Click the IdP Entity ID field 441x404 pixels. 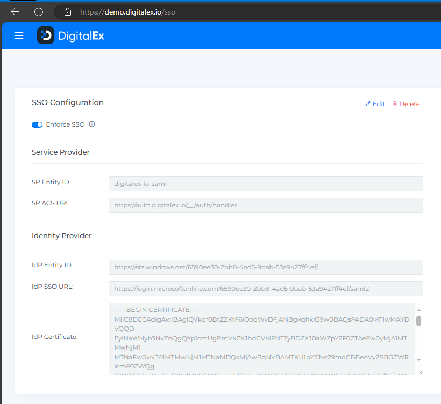266,267
